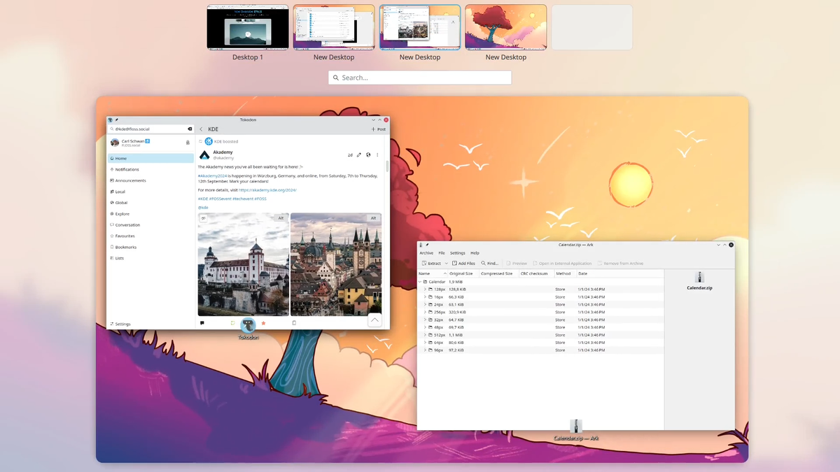Click the Extract button in Ark toolbar

(431, 264)
